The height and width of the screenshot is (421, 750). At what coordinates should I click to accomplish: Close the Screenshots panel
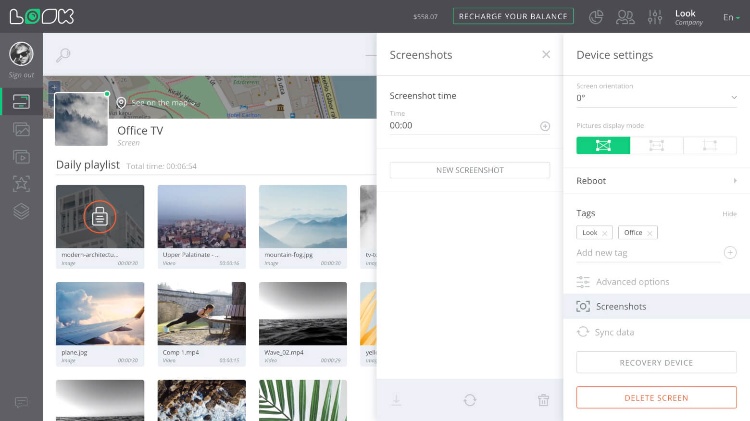(x=546, y=54)
